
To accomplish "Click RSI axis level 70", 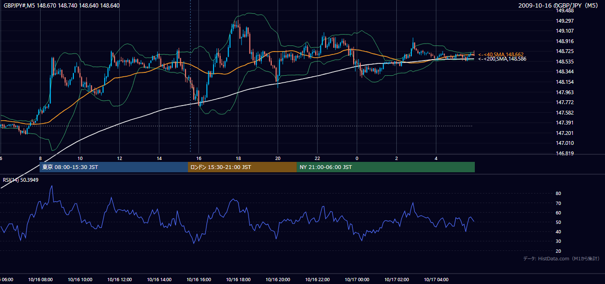I will point(559,204).
